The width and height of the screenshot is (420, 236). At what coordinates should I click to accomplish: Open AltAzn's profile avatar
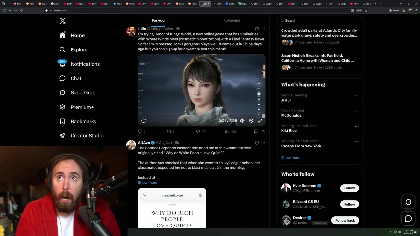(x=131, y=145)
